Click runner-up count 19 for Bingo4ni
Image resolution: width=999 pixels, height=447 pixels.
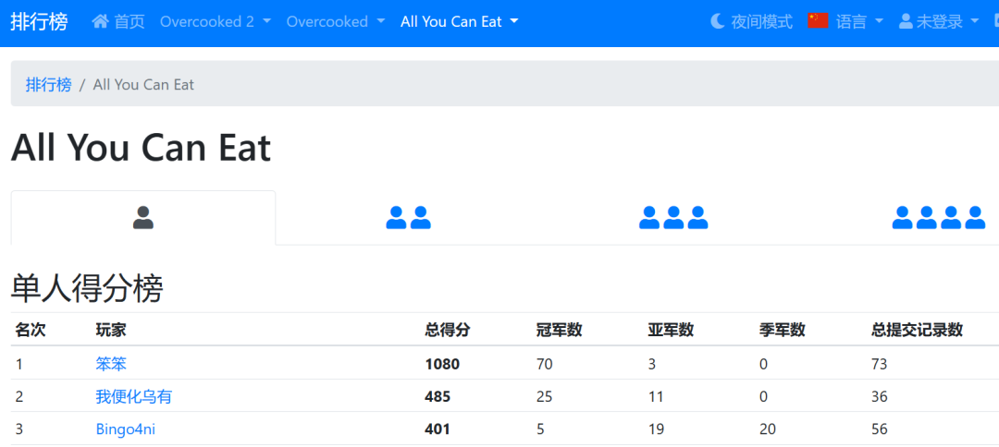coord(656,429)
